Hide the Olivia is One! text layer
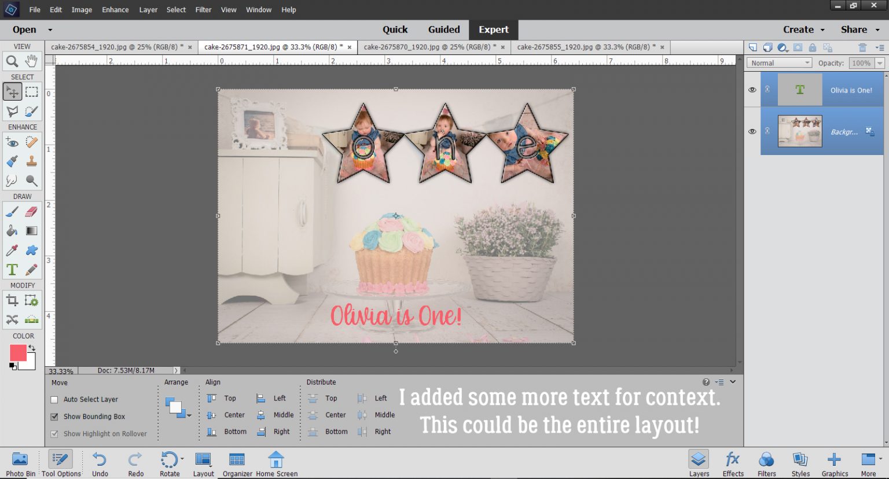Screen dimensions: 889x479 pyautogui.click(x=752, y=90)
